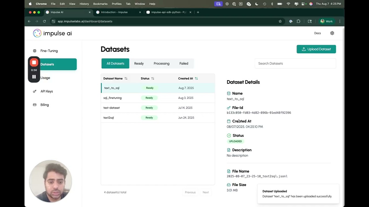Click the Upload Dataset button
369x207 pixels.
[x=316, y=49]
